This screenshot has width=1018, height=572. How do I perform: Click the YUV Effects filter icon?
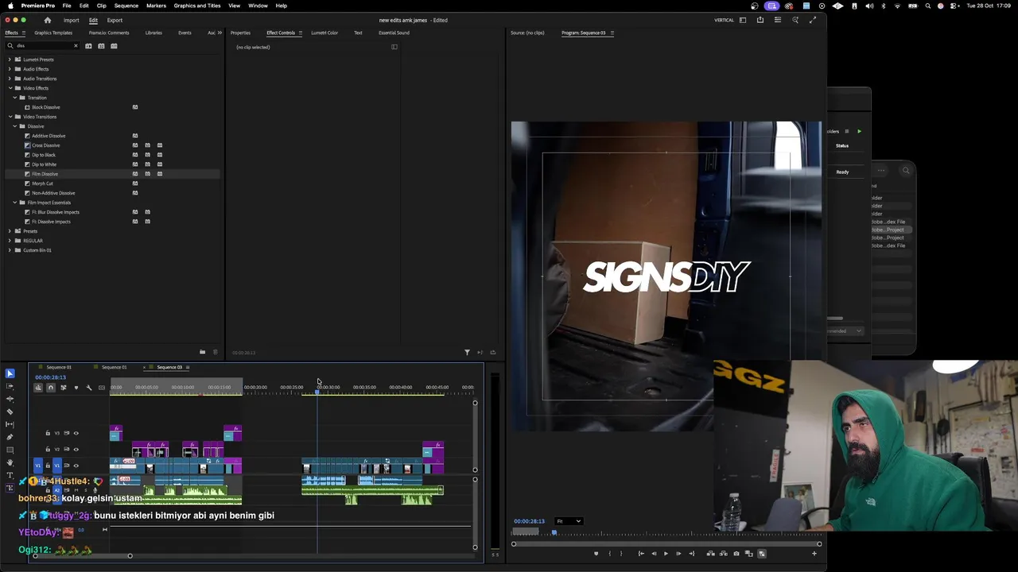click(x=114, y=46)
